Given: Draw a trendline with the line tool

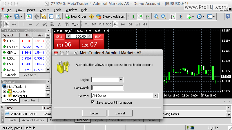Looking at the screenshot, I should coord(37,24).
